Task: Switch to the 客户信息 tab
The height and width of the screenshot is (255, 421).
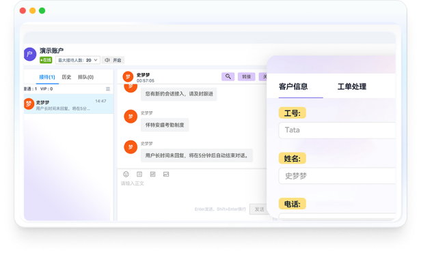Action: 293,87
